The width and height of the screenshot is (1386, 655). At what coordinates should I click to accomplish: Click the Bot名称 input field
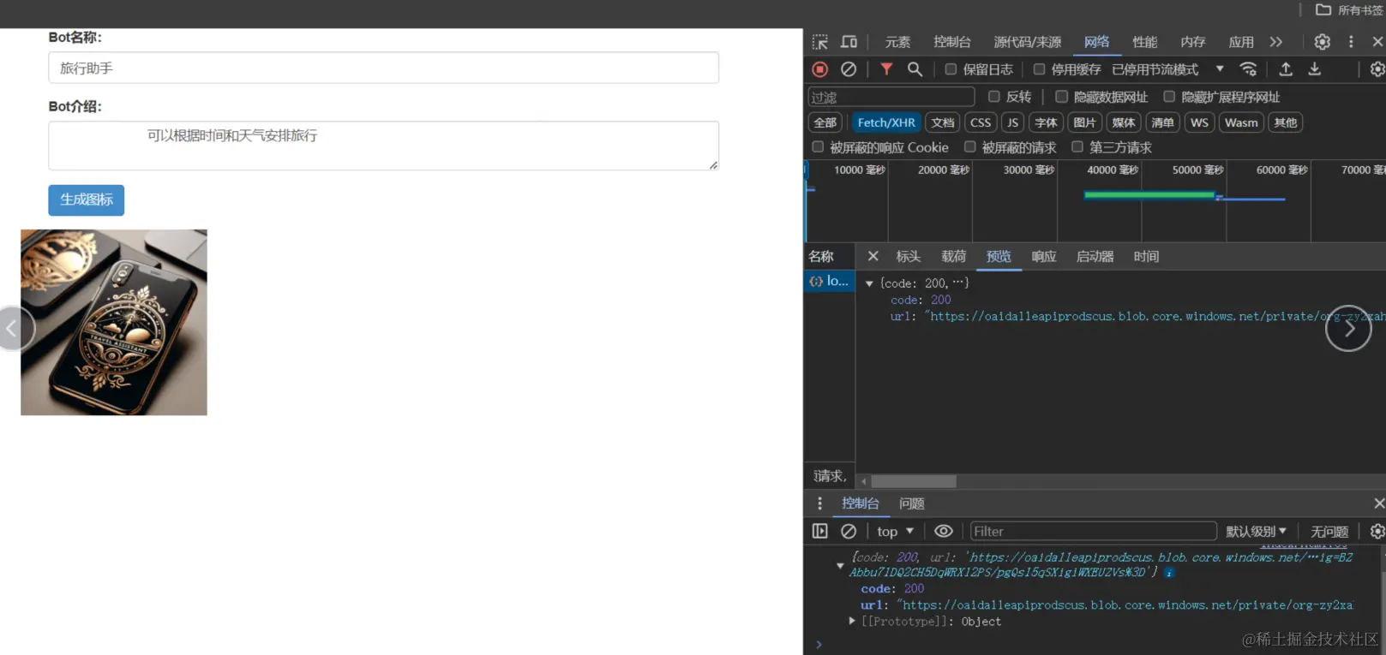coord(383,68)
